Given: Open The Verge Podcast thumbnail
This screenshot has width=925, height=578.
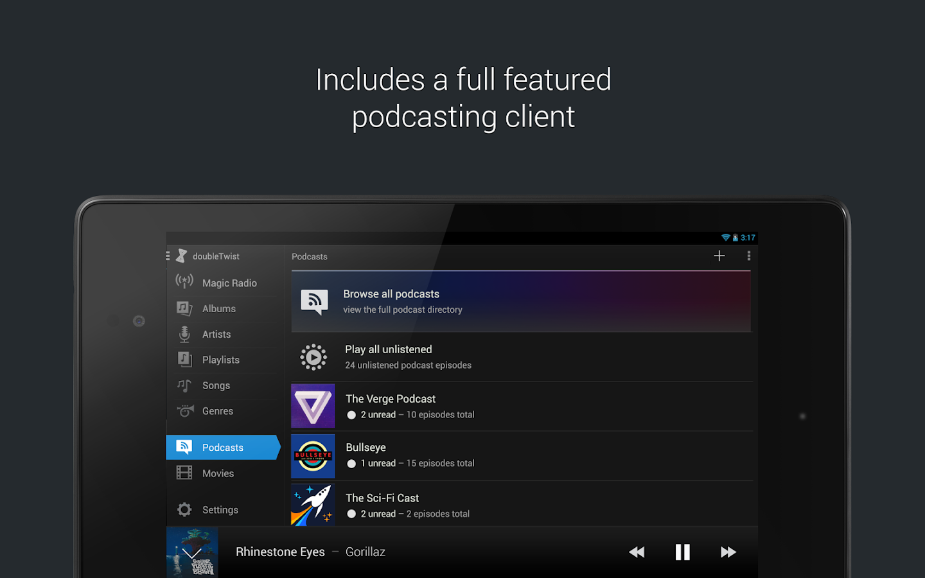Looking at the screenshot, I should [313, 407].
